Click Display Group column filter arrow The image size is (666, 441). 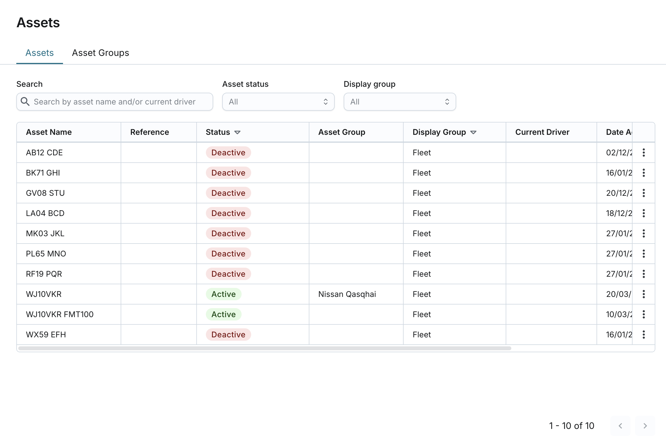[x=473, y=133]
